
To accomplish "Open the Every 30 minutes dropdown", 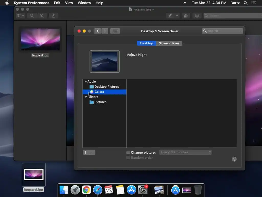I will pyautogui.click(x=185, y=152).
